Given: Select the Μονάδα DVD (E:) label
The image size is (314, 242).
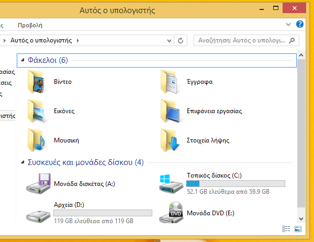Looking at the screenshot, I should click(210, 213).
